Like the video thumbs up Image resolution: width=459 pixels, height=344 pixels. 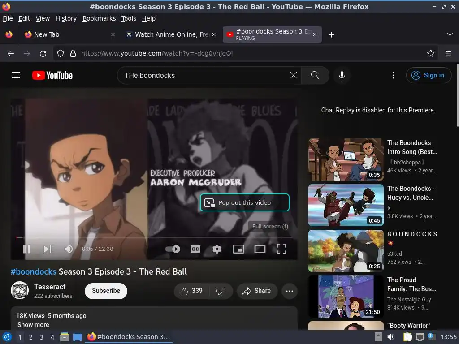191,291
